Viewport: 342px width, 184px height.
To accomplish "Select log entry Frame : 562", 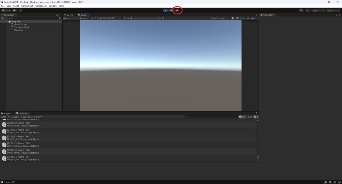I will pos(128,124).
